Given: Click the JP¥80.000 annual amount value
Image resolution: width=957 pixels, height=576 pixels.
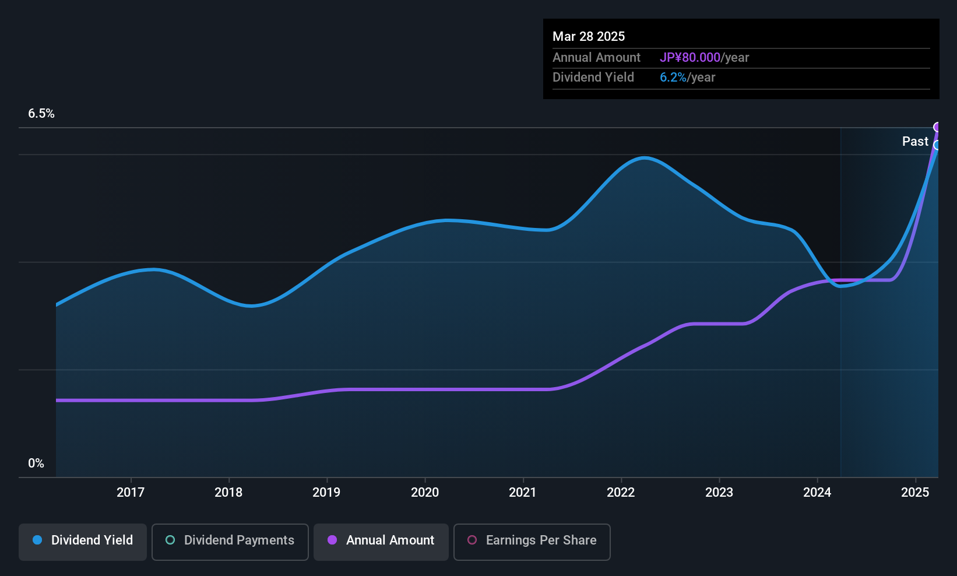Looking at the screenshot, I should [690, 58].
